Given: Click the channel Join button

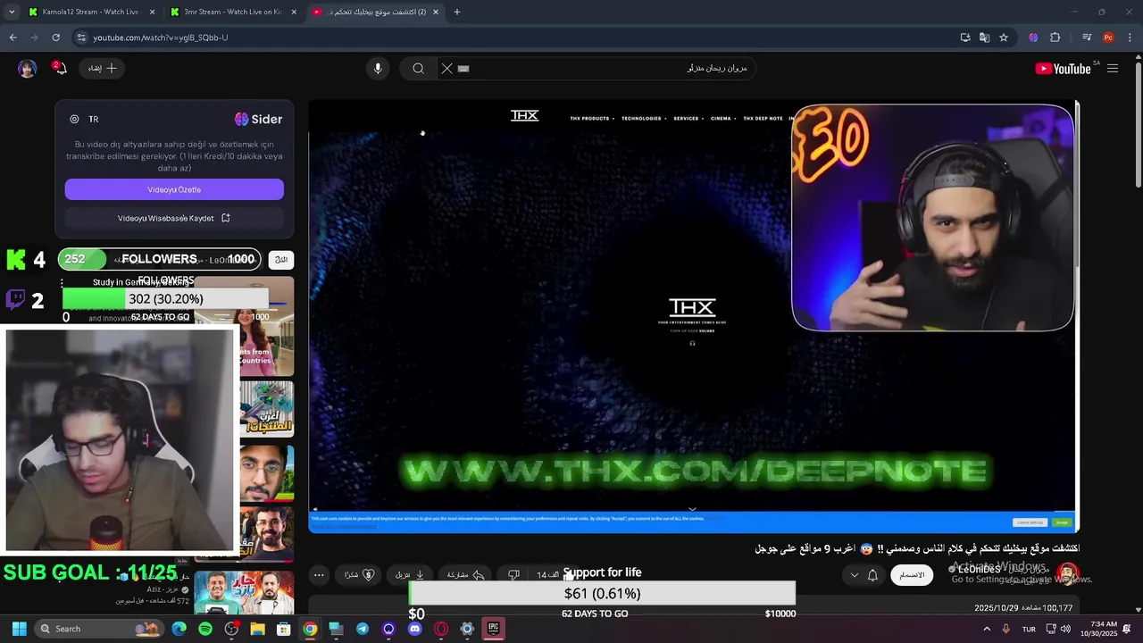Looking at the screenshot, I should pyautogui.click(x=912, y=574).
